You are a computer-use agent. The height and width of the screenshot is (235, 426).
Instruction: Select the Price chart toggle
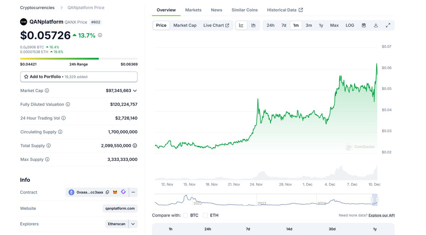coord(161,25)
